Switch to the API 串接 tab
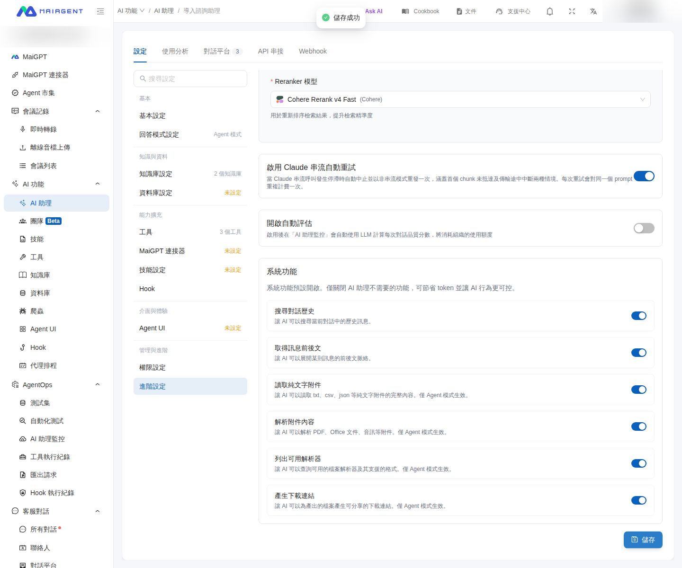 [x=271, y=51]
